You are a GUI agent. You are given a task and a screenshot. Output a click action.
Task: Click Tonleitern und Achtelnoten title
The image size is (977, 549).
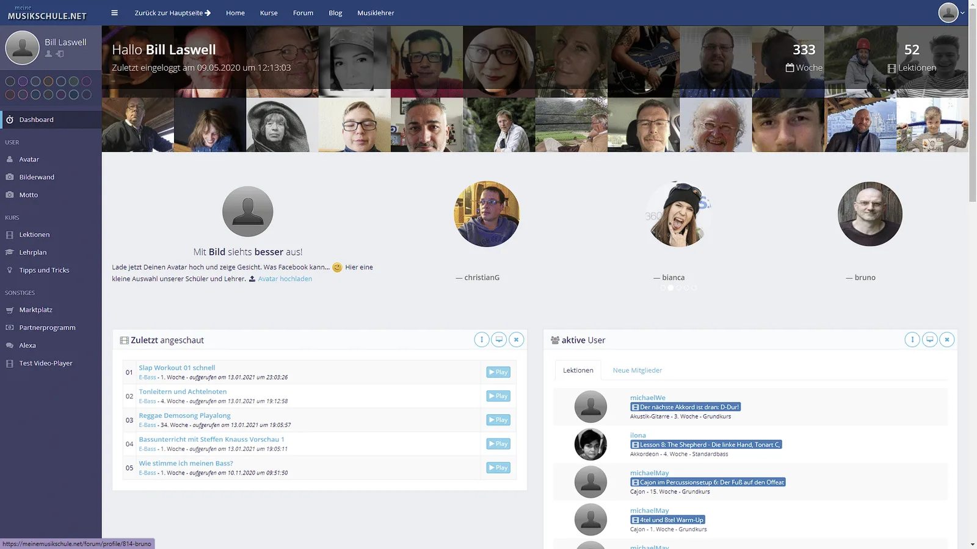[183, 392]
